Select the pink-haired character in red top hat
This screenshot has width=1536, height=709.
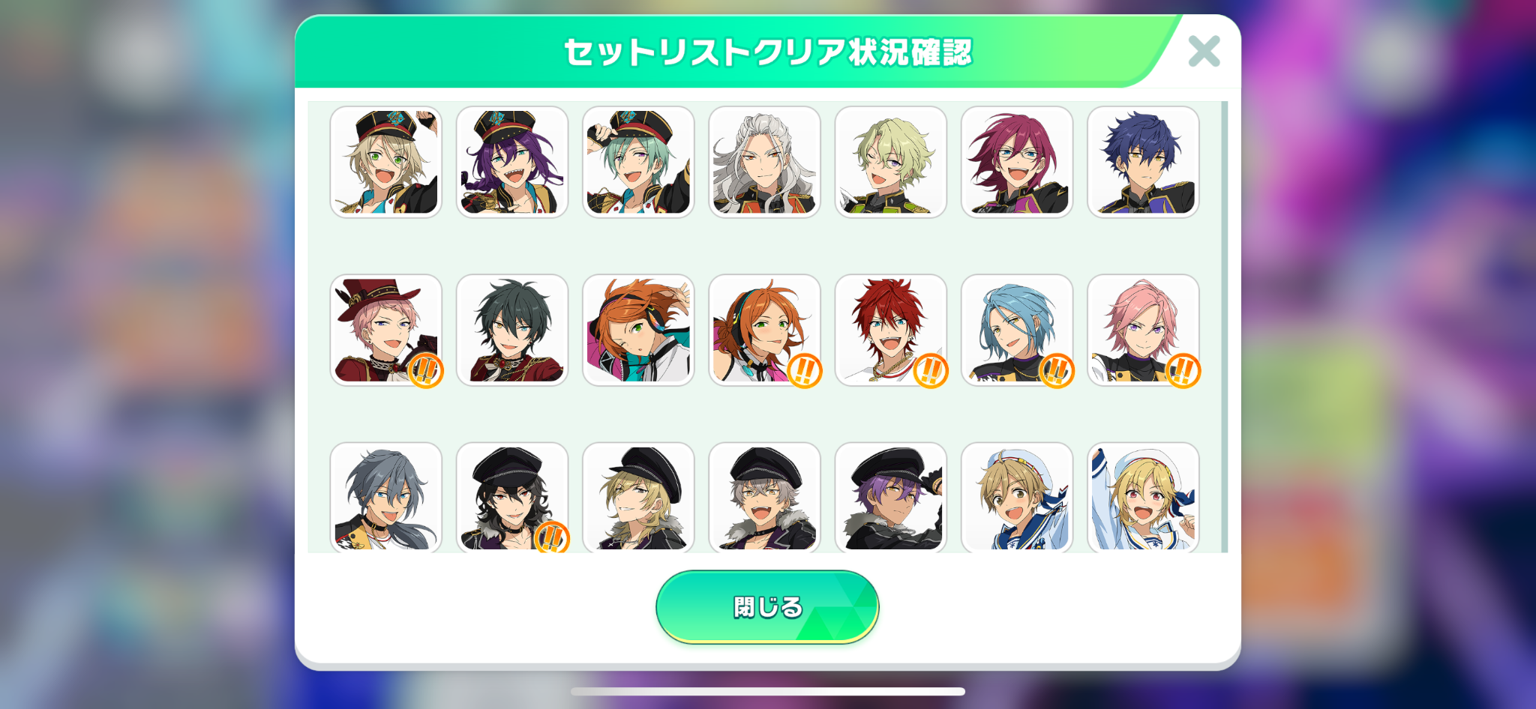(x=385, y=330)
